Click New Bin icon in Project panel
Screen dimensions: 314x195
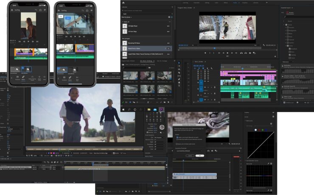tap(165, 102)
